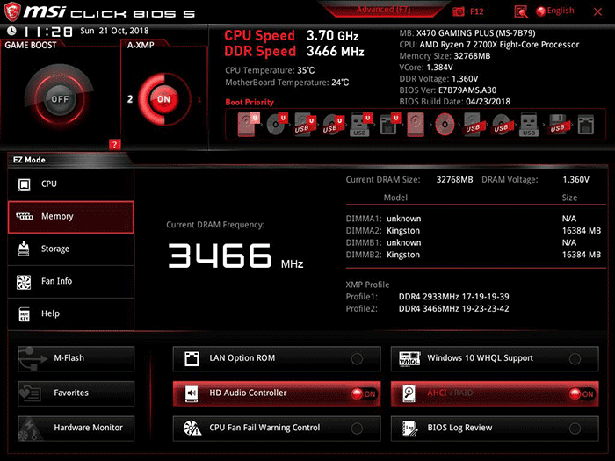615x461 pixels.
Task: Open the Storage menu item
Action: [x=70, y=249]
